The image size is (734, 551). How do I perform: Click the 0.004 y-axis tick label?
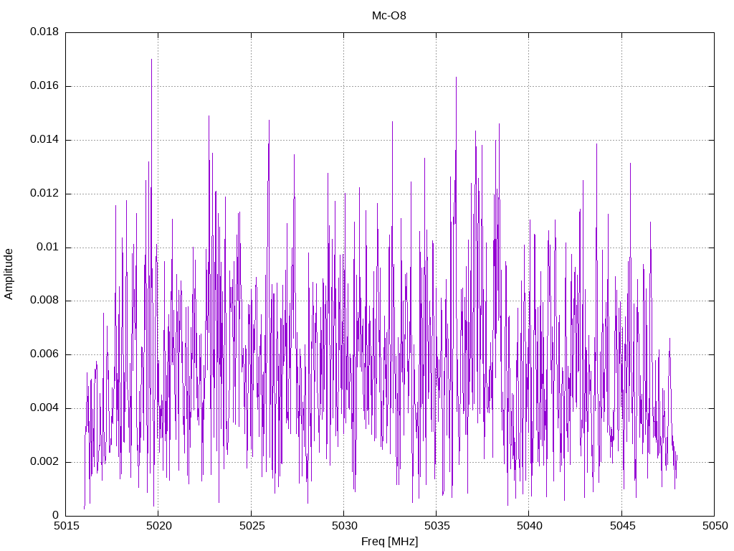(44, 408)
